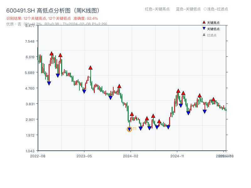This screenshot has height=188, width=251.
Task: Click the y-axis value 4.760
Action: (x=29, y=88)
